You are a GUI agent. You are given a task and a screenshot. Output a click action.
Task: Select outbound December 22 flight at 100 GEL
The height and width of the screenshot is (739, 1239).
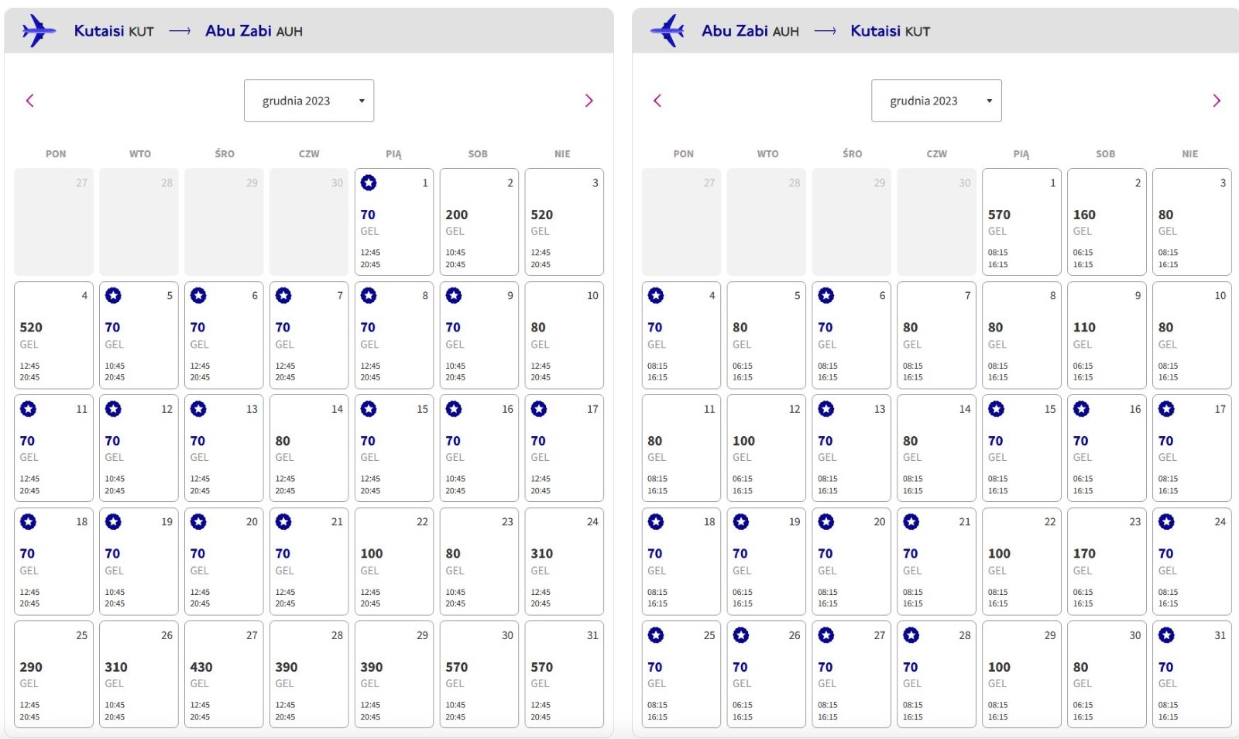tap(394, 562)
